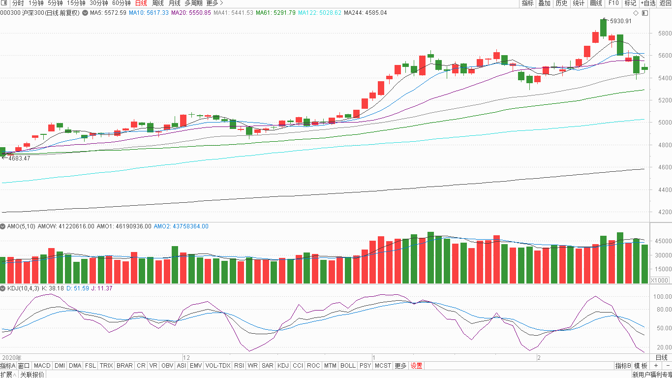Click the 返回 back button
The image size is (672, 378).
665,3
